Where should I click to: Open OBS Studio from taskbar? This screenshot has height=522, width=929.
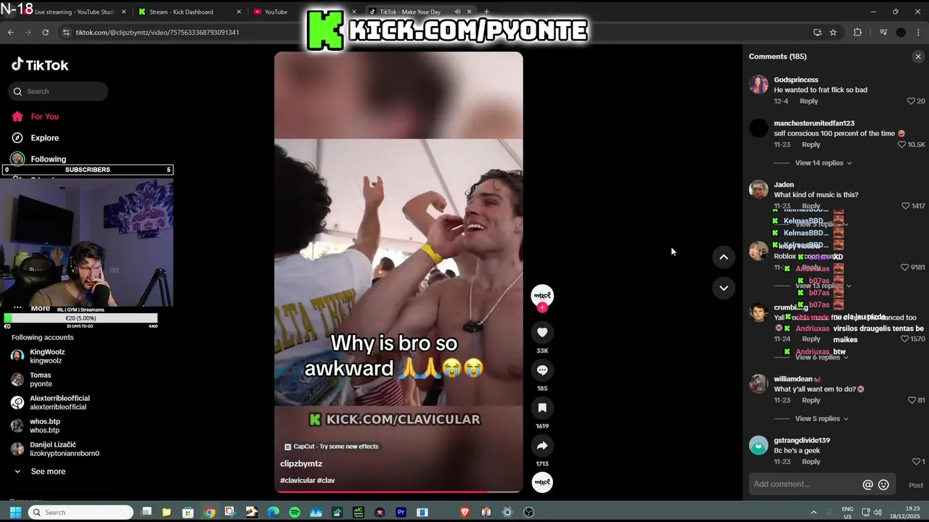pyautogui.click(x=529, y=513)
